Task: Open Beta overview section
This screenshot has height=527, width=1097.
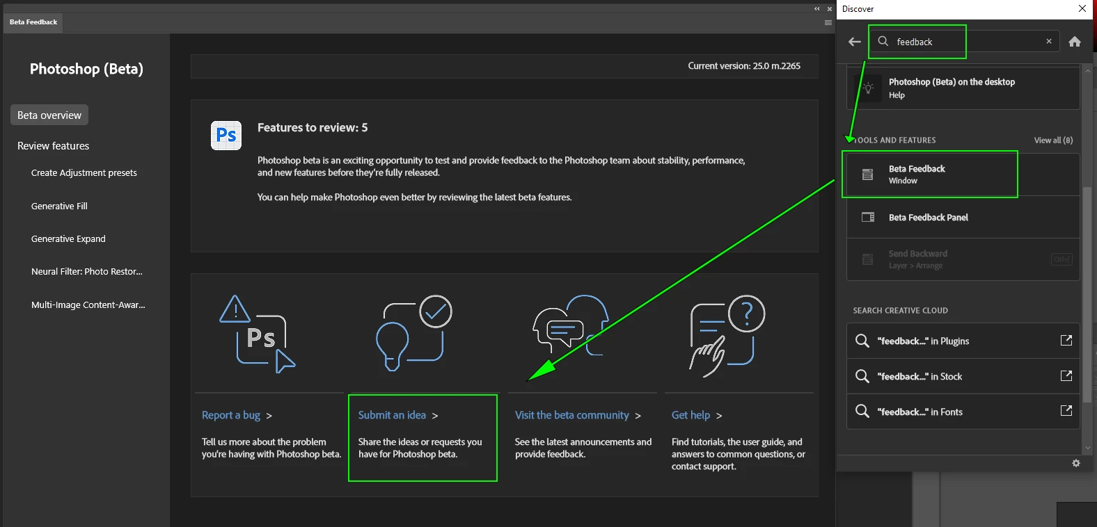Action: tap(49, 115)
